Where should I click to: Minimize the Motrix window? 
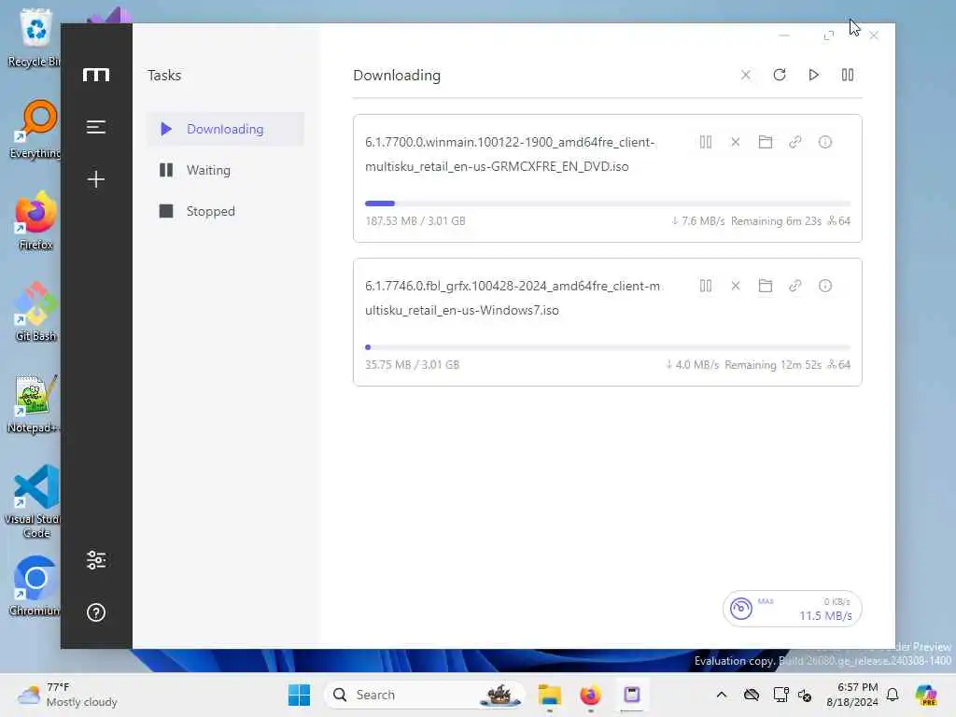[784, 35]
